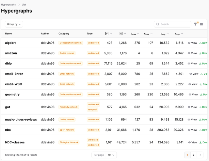The width and height of the screenshot is (209, 161).
Task: Sort by the |V| column
Action: [108, 34]
